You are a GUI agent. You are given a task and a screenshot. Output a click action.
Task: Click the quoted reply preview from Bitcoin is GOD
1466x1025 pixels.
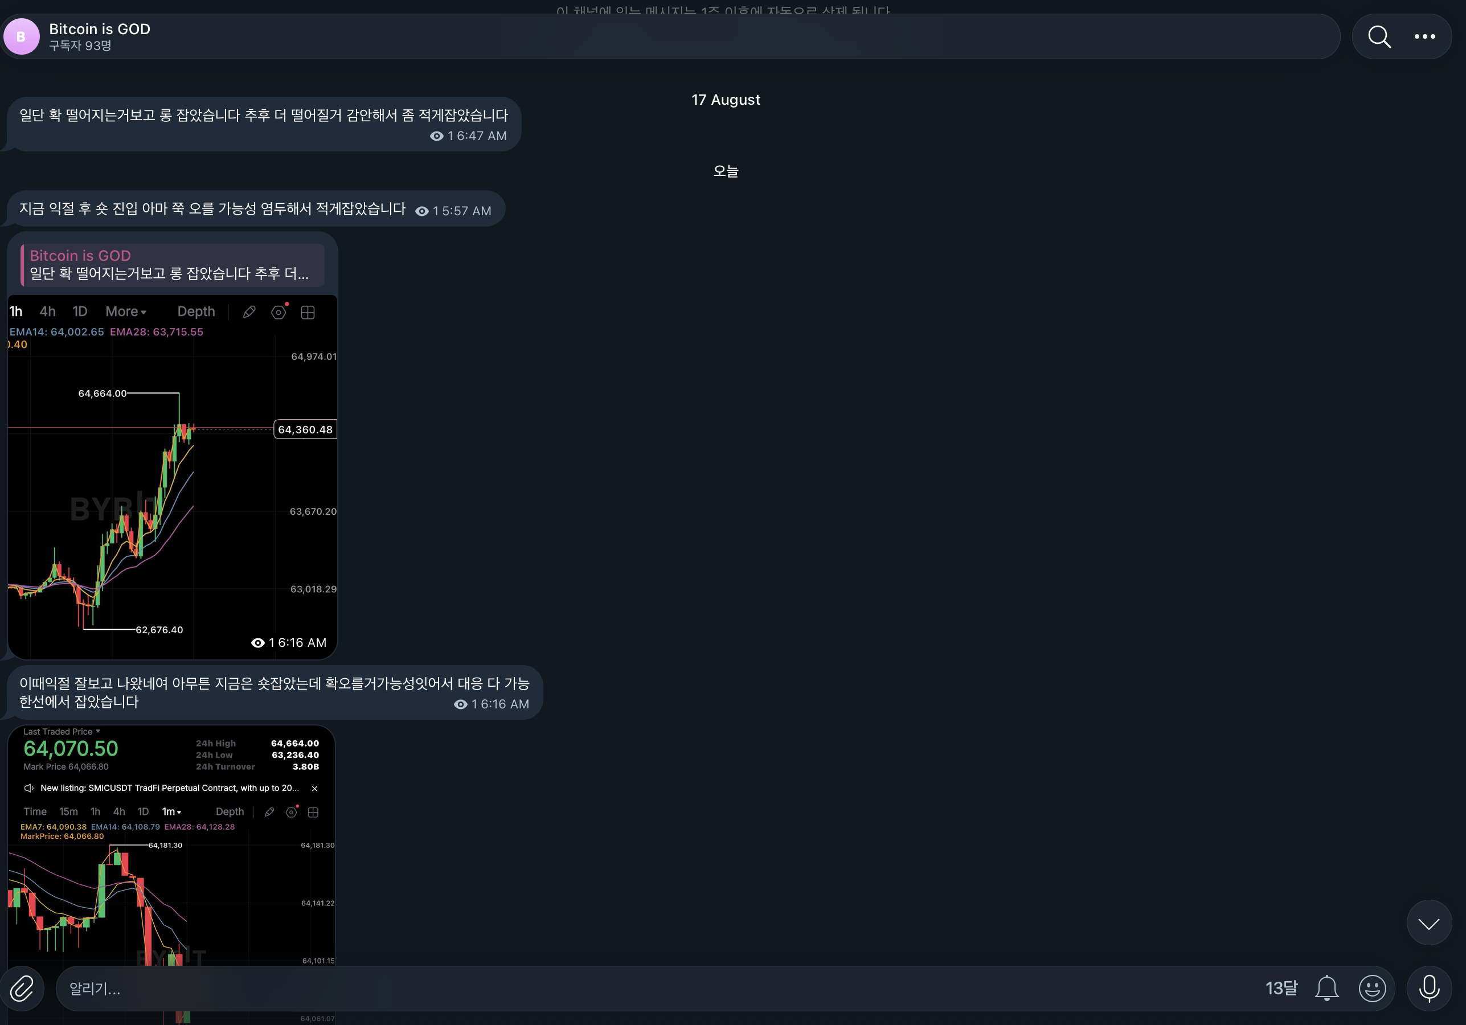coord(173,264)
